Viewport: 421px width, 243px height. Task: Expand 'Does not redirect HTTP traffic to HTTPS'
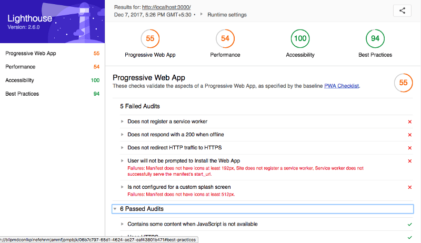pos(122,148)
